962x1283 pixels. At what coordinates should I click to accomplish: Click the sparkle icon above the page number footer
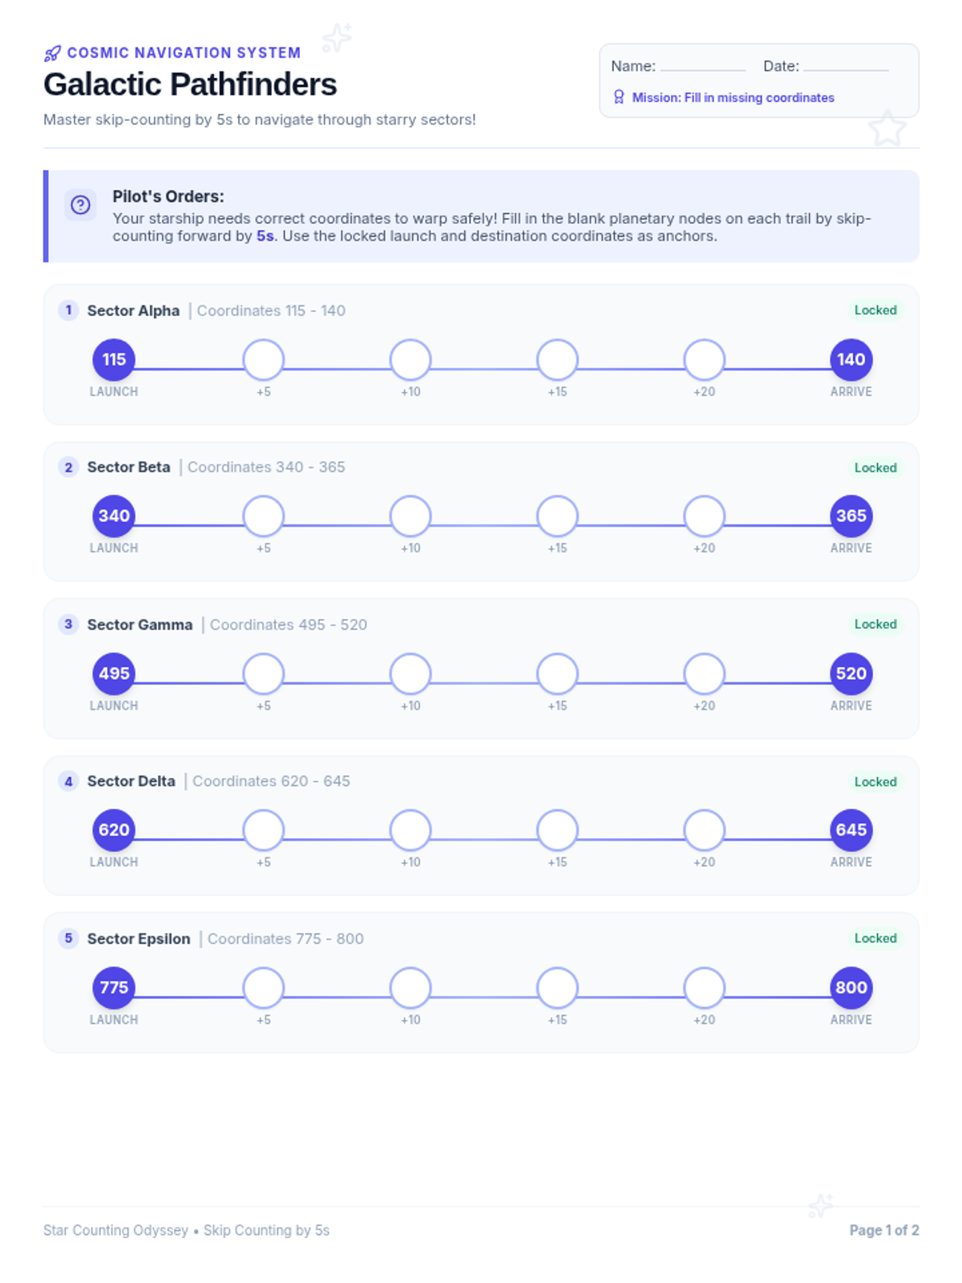click(820, 1205)
